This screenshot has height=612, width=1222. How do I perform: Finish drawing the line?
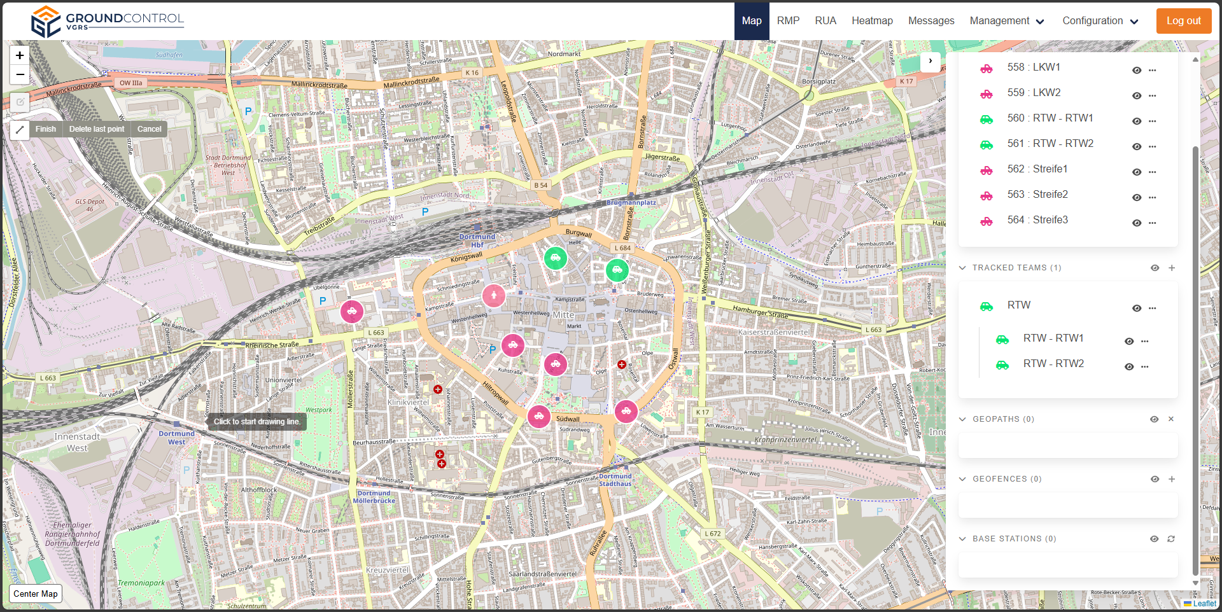click(x=45, y=129)
